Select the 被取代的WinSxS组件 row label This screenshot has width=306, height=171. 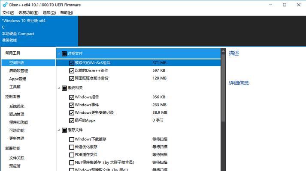coord(93,62)
